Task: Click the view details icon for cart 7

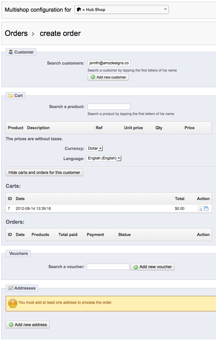Action: pyautogui.click(x=200, y=209)
